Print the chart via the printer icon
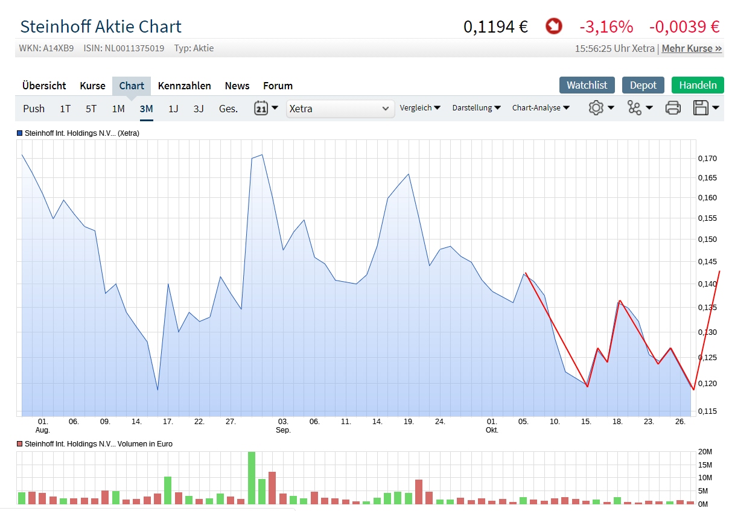This screenshot has width=732, height=511. 673,107
